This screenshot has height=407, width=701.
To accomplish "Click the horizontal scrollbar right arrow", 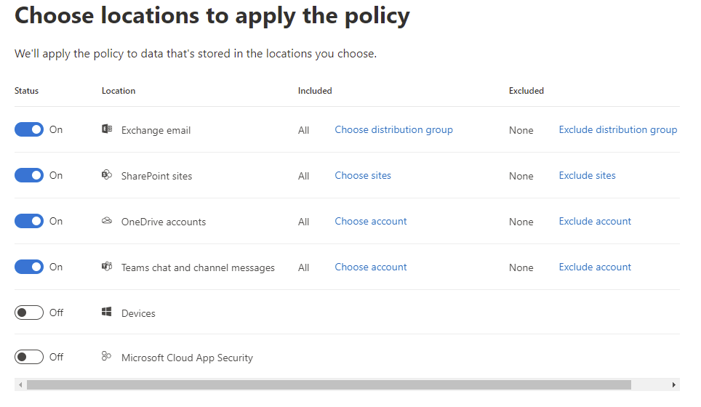I will 674,384.
